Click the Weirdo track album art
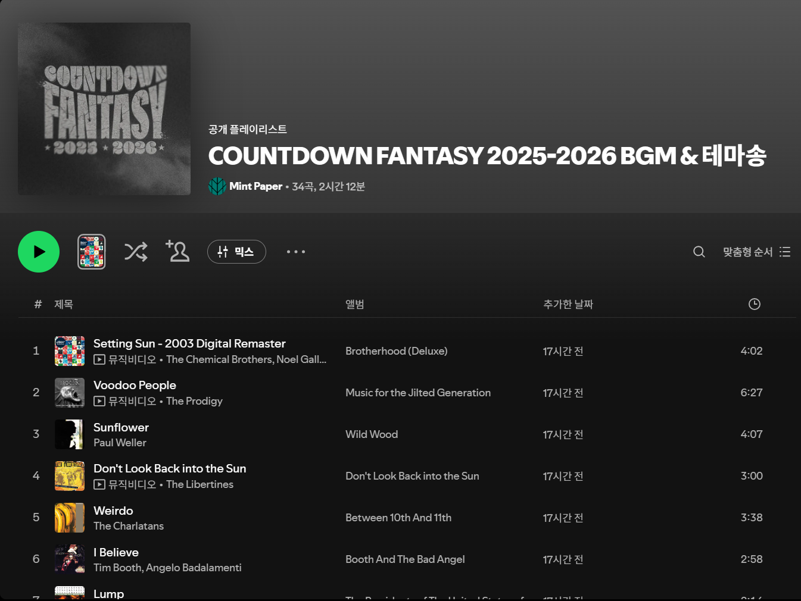801x601 pixels. click(x=70, y=518)
